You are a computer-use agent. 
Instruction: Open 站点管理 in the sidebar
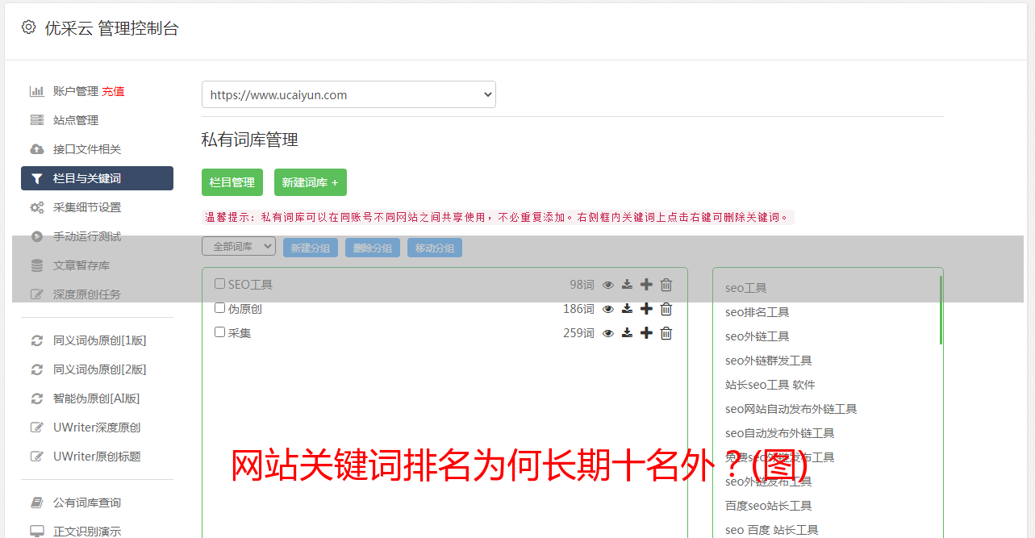76,120
